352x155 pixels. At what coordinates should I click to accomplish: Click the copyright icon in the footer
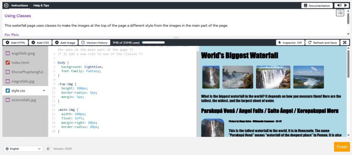[x=48, y=149]
